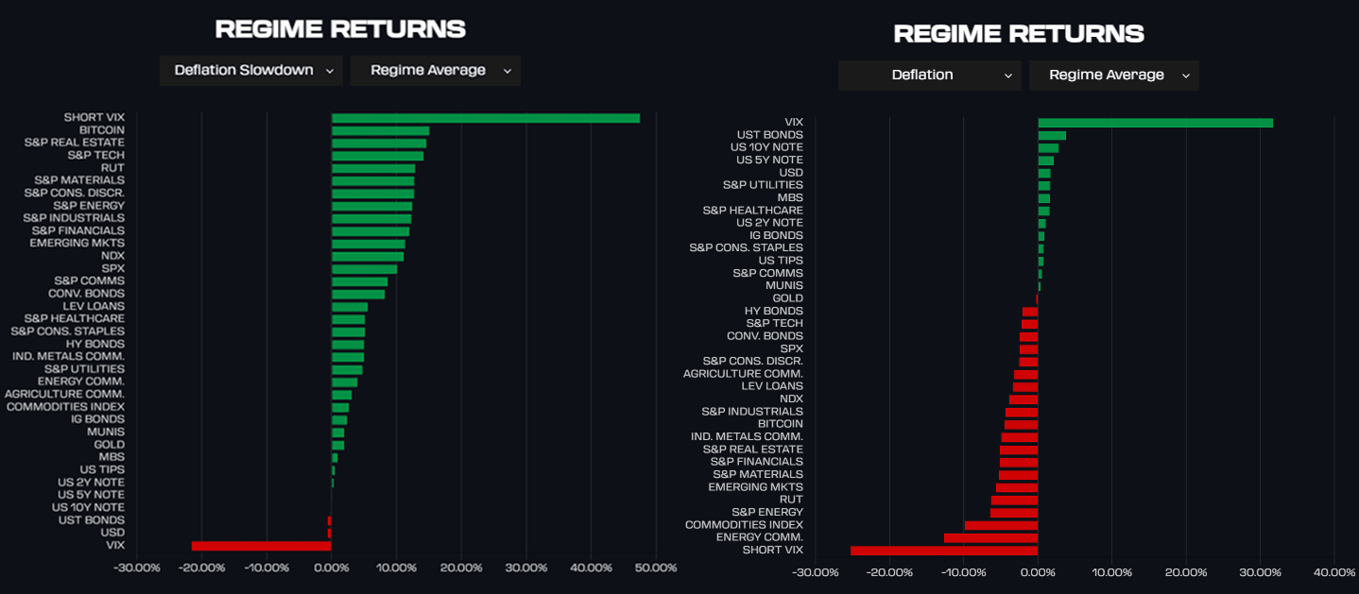Screen dimensions: 1359x594
Task: Click chevron arrow beside right chart's Regime Average
Action: click(x=1186, y=76)
